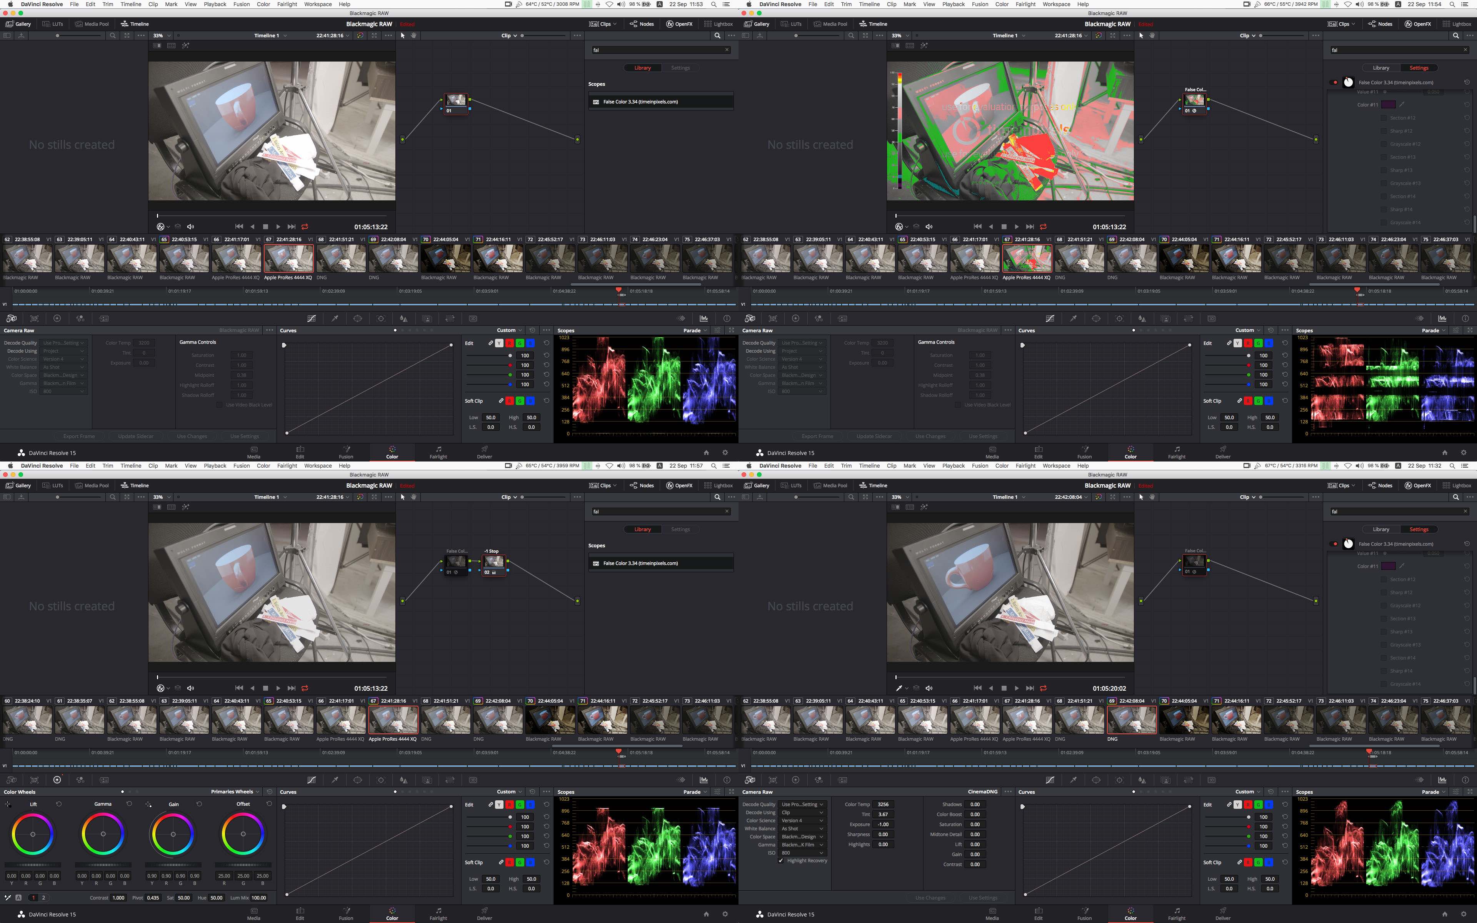This screenshot has width=1477, height=923.
Task: Click Media Pool button in top-right window
Action: click(830, 24)
